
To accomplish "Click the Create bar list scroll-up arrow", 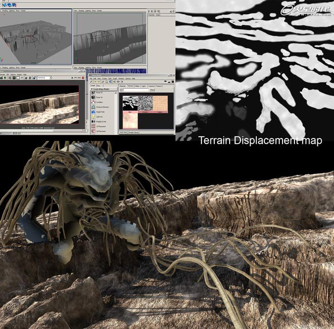I will (115, 93).
